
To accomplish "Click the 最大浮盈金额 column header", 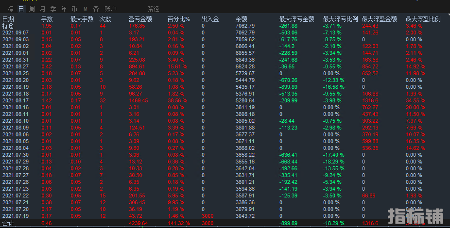I will point(379,19).
